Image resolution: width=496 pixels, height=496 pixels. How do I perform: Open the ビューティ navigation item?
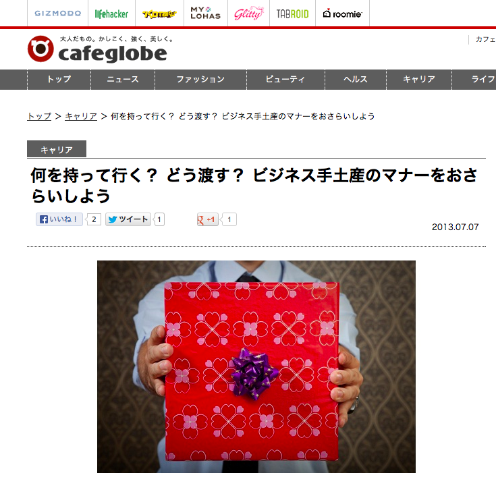click(x=285, y=80)
